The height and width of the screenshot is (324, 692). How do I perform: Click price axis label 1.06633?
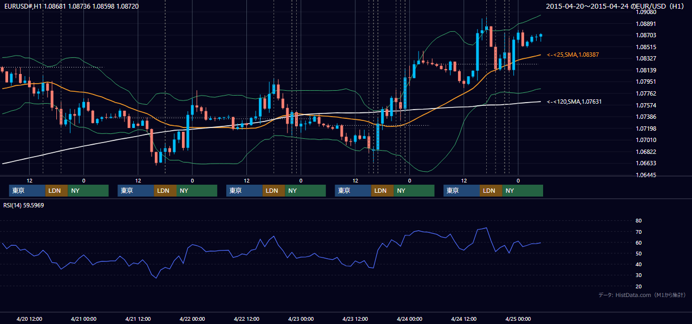pos(645,163)
